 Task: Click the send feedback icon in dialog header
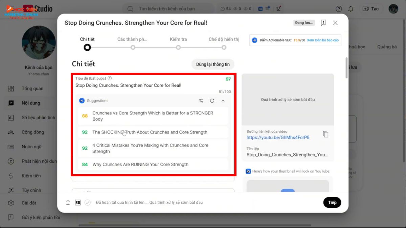(323, 23)
